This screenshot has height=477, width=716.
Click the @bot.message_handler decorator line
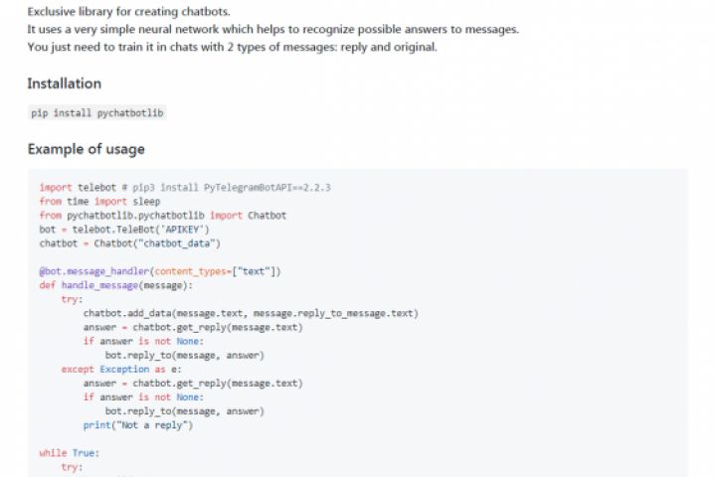point(160,271)
